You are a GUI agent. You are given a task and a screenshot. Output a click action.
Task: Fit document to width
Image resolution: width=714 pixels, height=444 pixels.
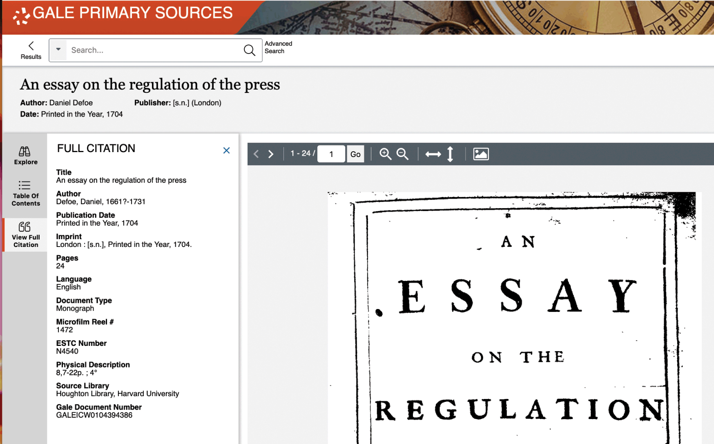pyautogui.click(x=433, y=154)
